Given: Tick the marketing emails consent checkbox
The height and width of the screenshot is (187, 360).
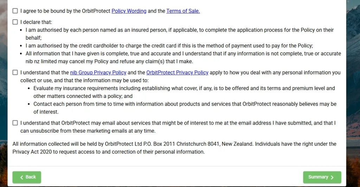Looking at the screenshot, I should [15, 123].
